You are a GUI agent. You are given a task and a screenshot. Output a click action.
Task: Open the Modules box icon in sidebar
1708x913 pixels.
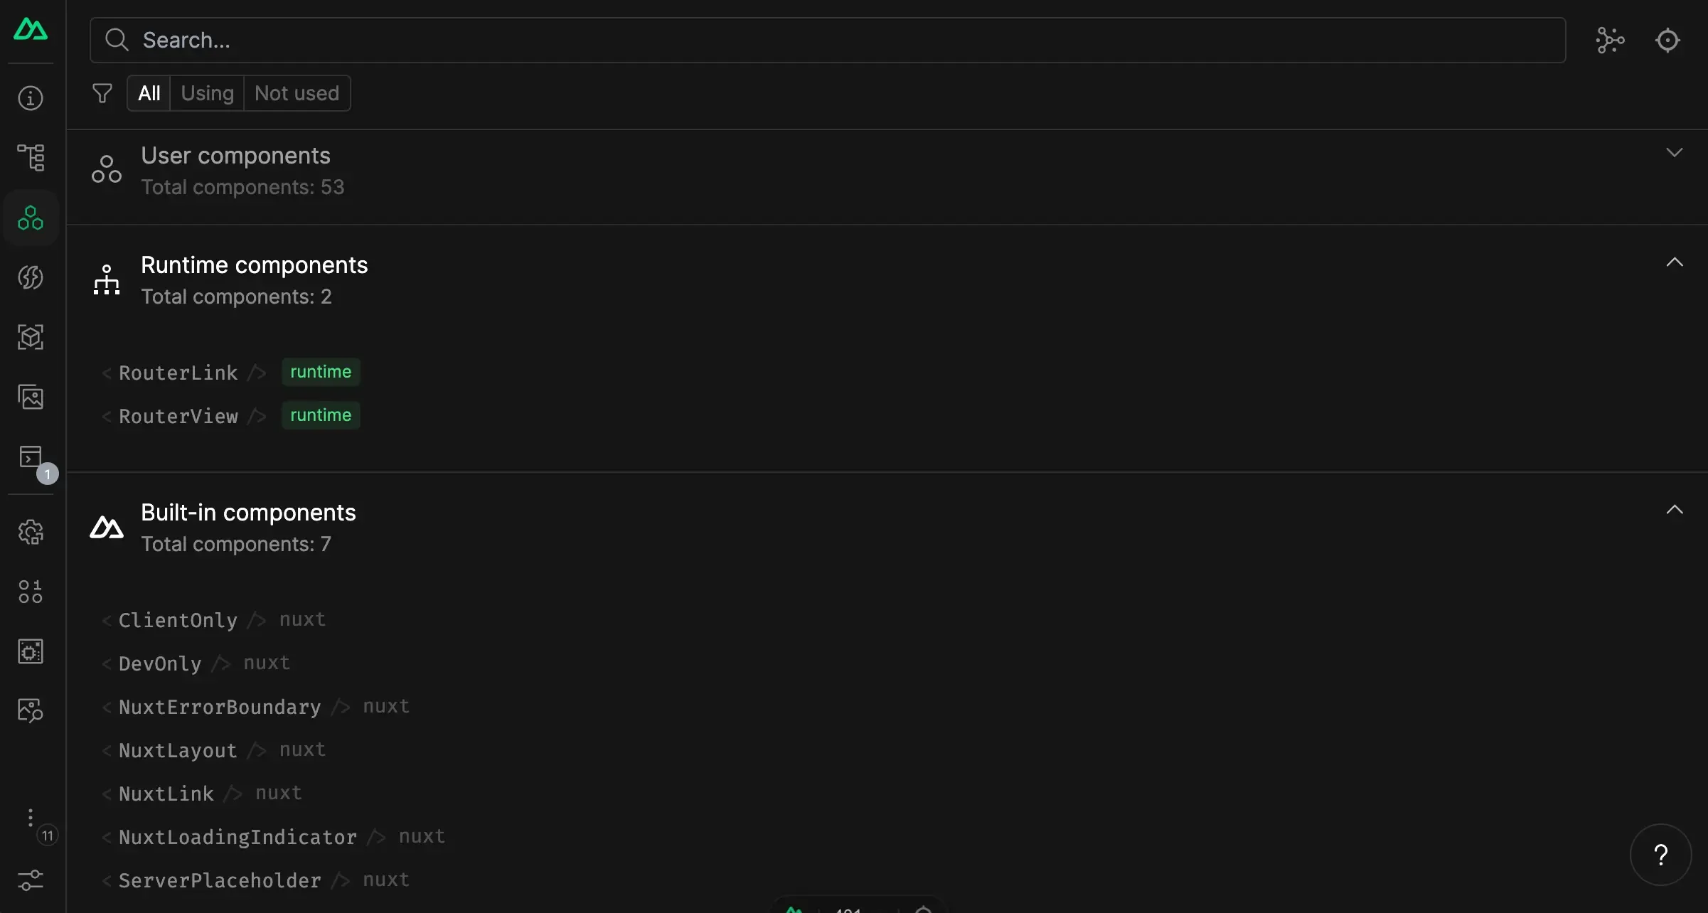pos(31,337)
